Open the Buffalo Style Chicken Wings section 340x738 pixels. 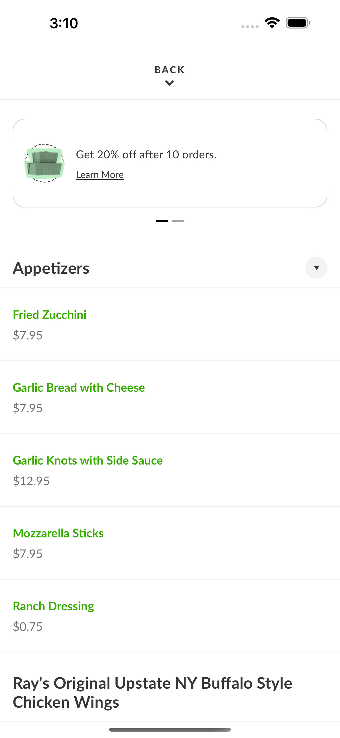point(153,692)
